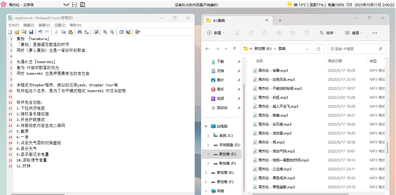Open customize schemes icon in Notepad2
The image size is (396, 195).
(x=129, y=32)
